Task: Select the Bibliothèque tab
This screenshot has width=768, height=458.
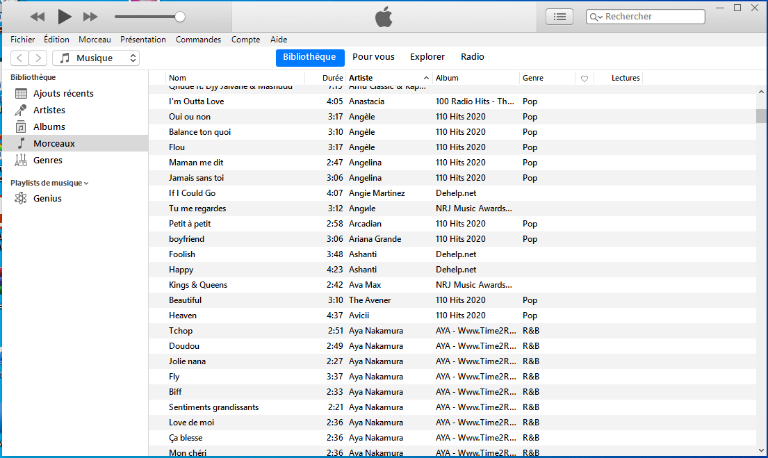Action: click(x=309, y=57)
